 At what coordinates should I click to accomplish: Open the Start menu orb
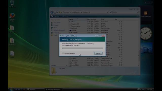[11, 89]
